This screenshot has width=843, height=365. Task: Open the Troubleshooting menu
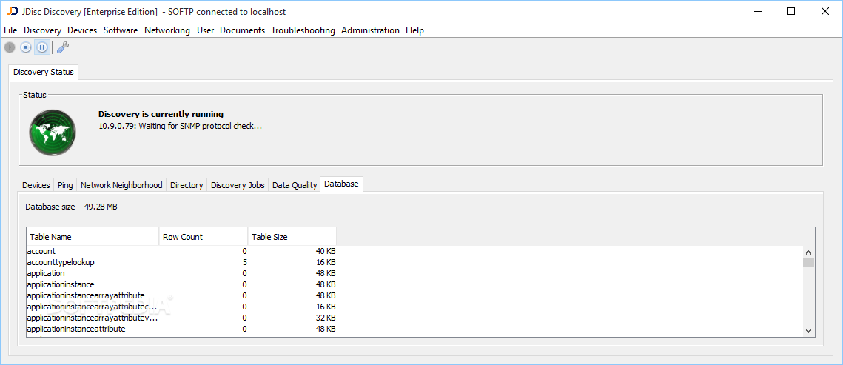[x=303, y=30]
